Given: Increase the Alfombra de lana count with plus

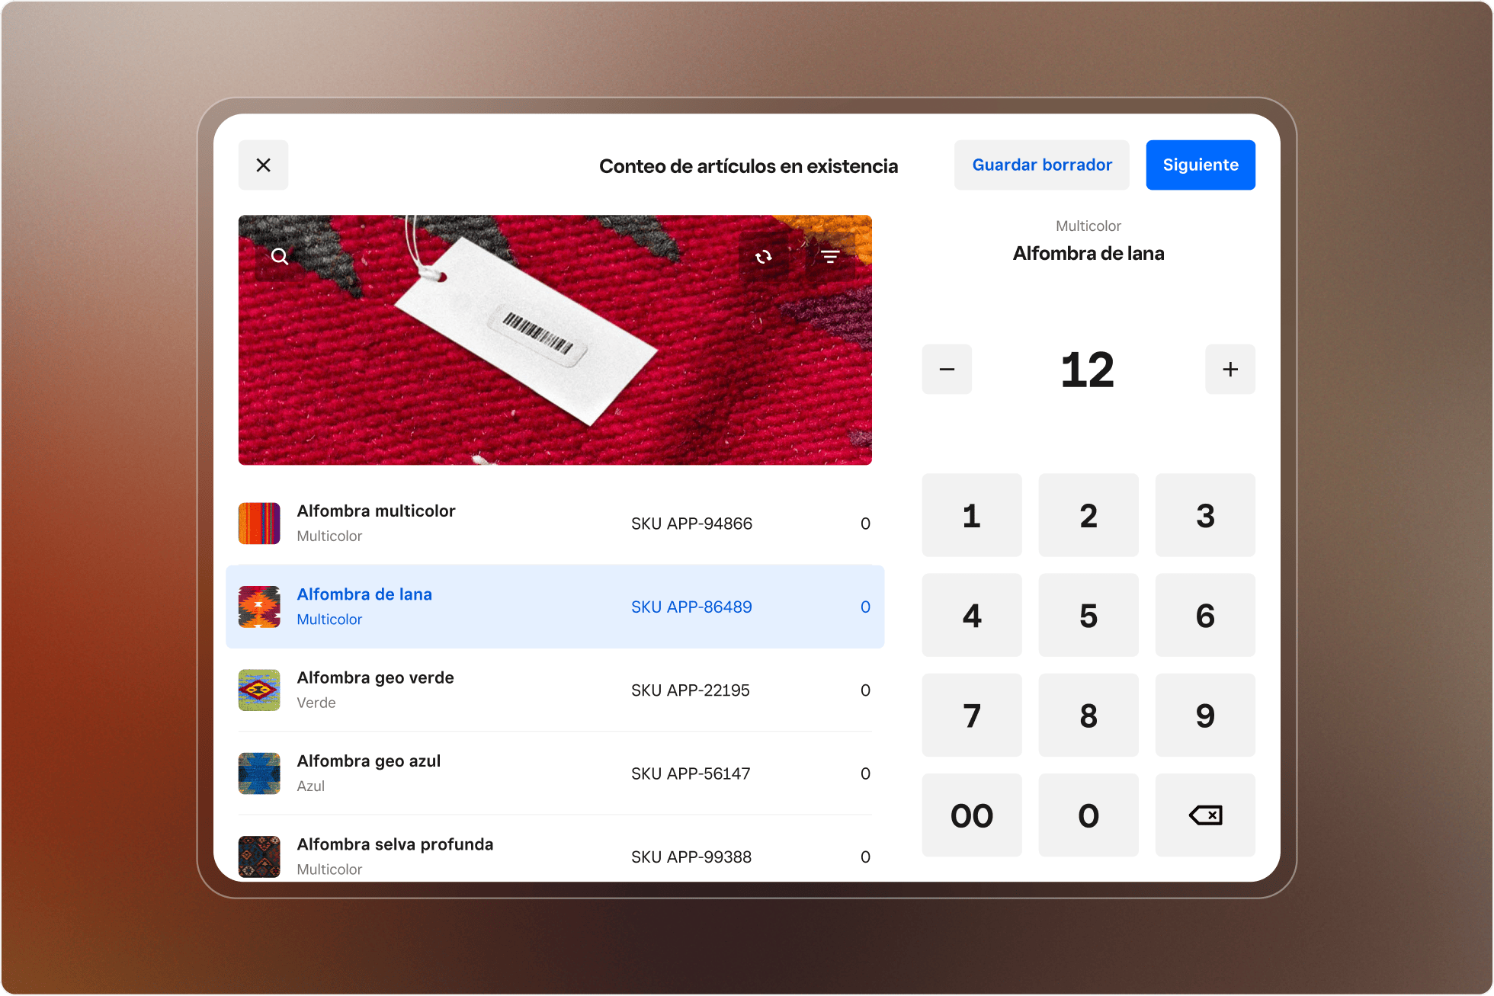Looking at the screenshot, I should pyautogui.click(x=1230, y=369).
